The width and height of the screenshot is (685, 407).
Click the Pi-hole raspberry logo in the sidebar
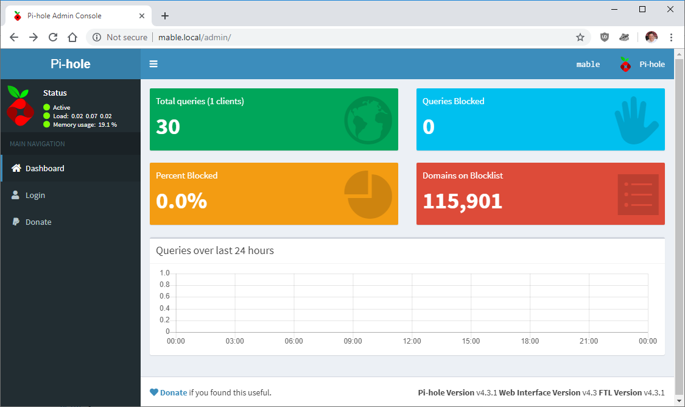pyautogui.click(x=20, y=106)
